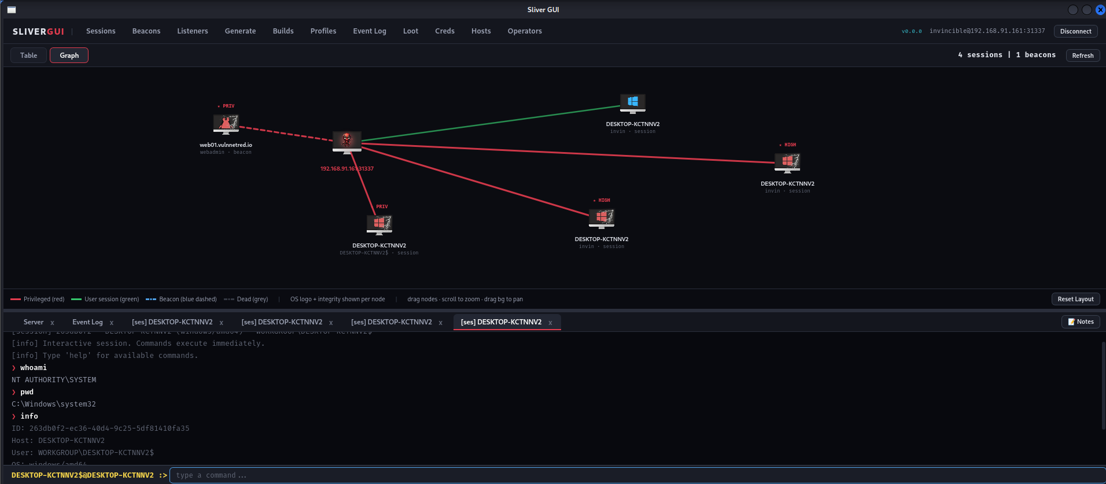Open the Beacons page
The height and width of the screenshot is (484, 1106).
(x=146, y=31)
